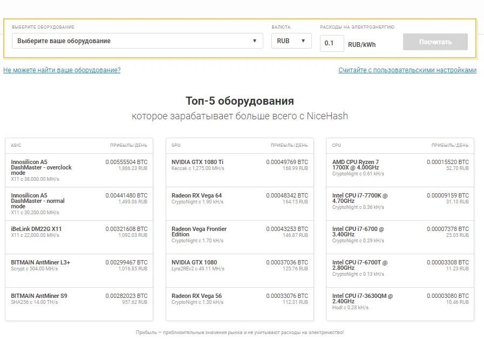This screenshot has width=484, height=340.
Task: Click the 52.70 RUB amount
Action: click(458, 168)
